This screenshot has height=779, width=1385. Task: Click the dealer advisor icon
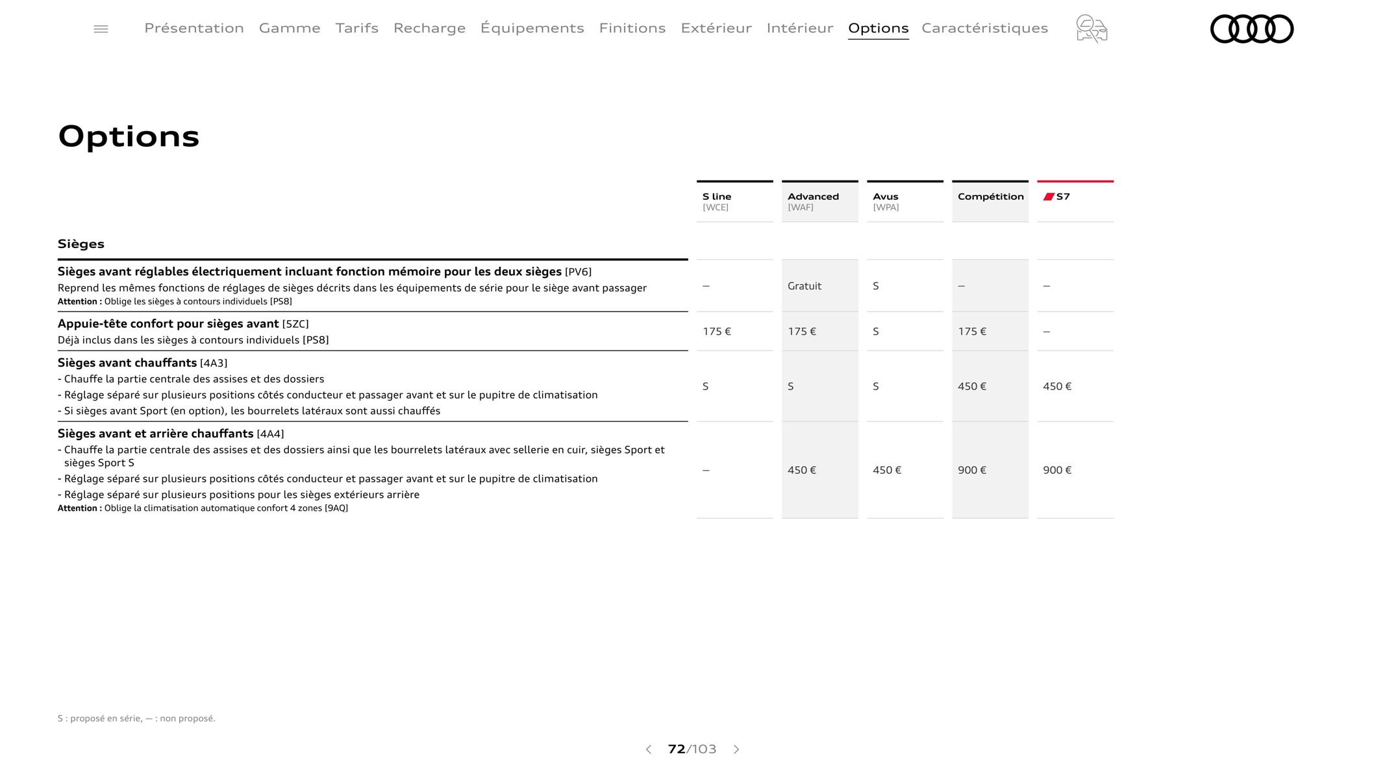(1092, 29)
